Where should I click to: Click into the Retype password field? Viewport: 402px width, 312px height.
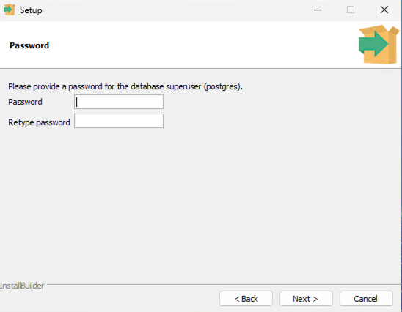119,121
